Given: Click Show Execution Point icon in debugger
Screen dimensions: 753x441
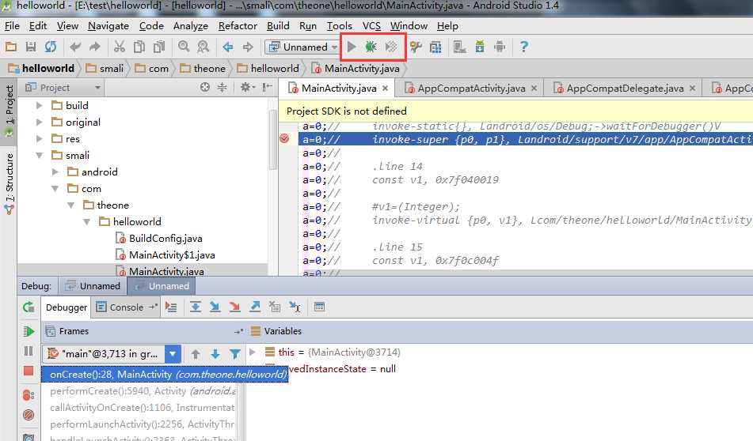Looking at the screenshot, I should click(171, 307).
